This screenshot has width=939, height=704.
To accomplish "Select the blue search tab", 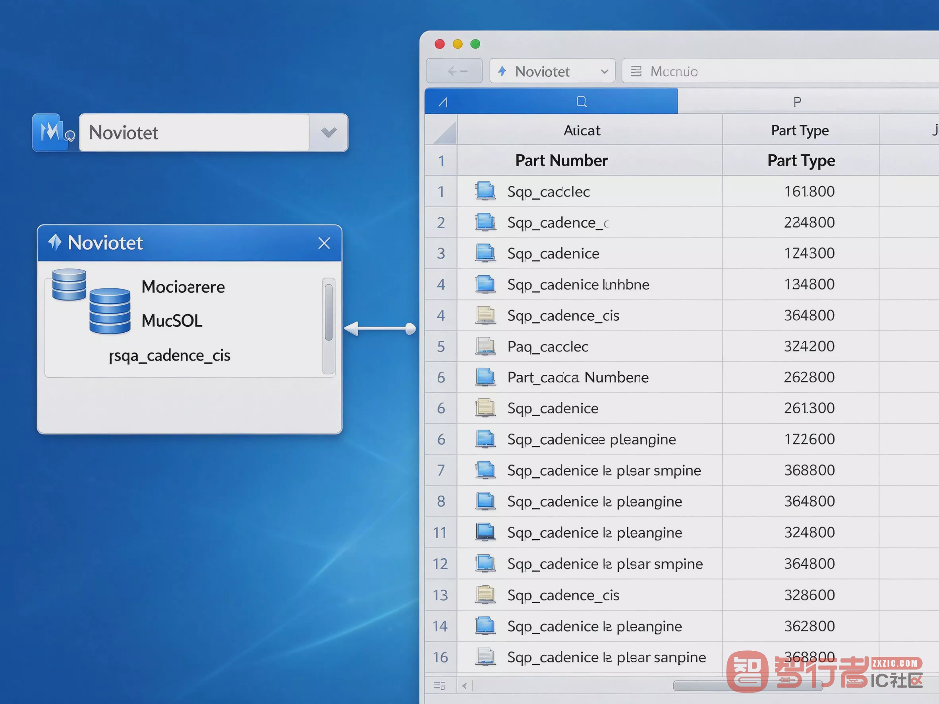I will [x=551, y=101].
